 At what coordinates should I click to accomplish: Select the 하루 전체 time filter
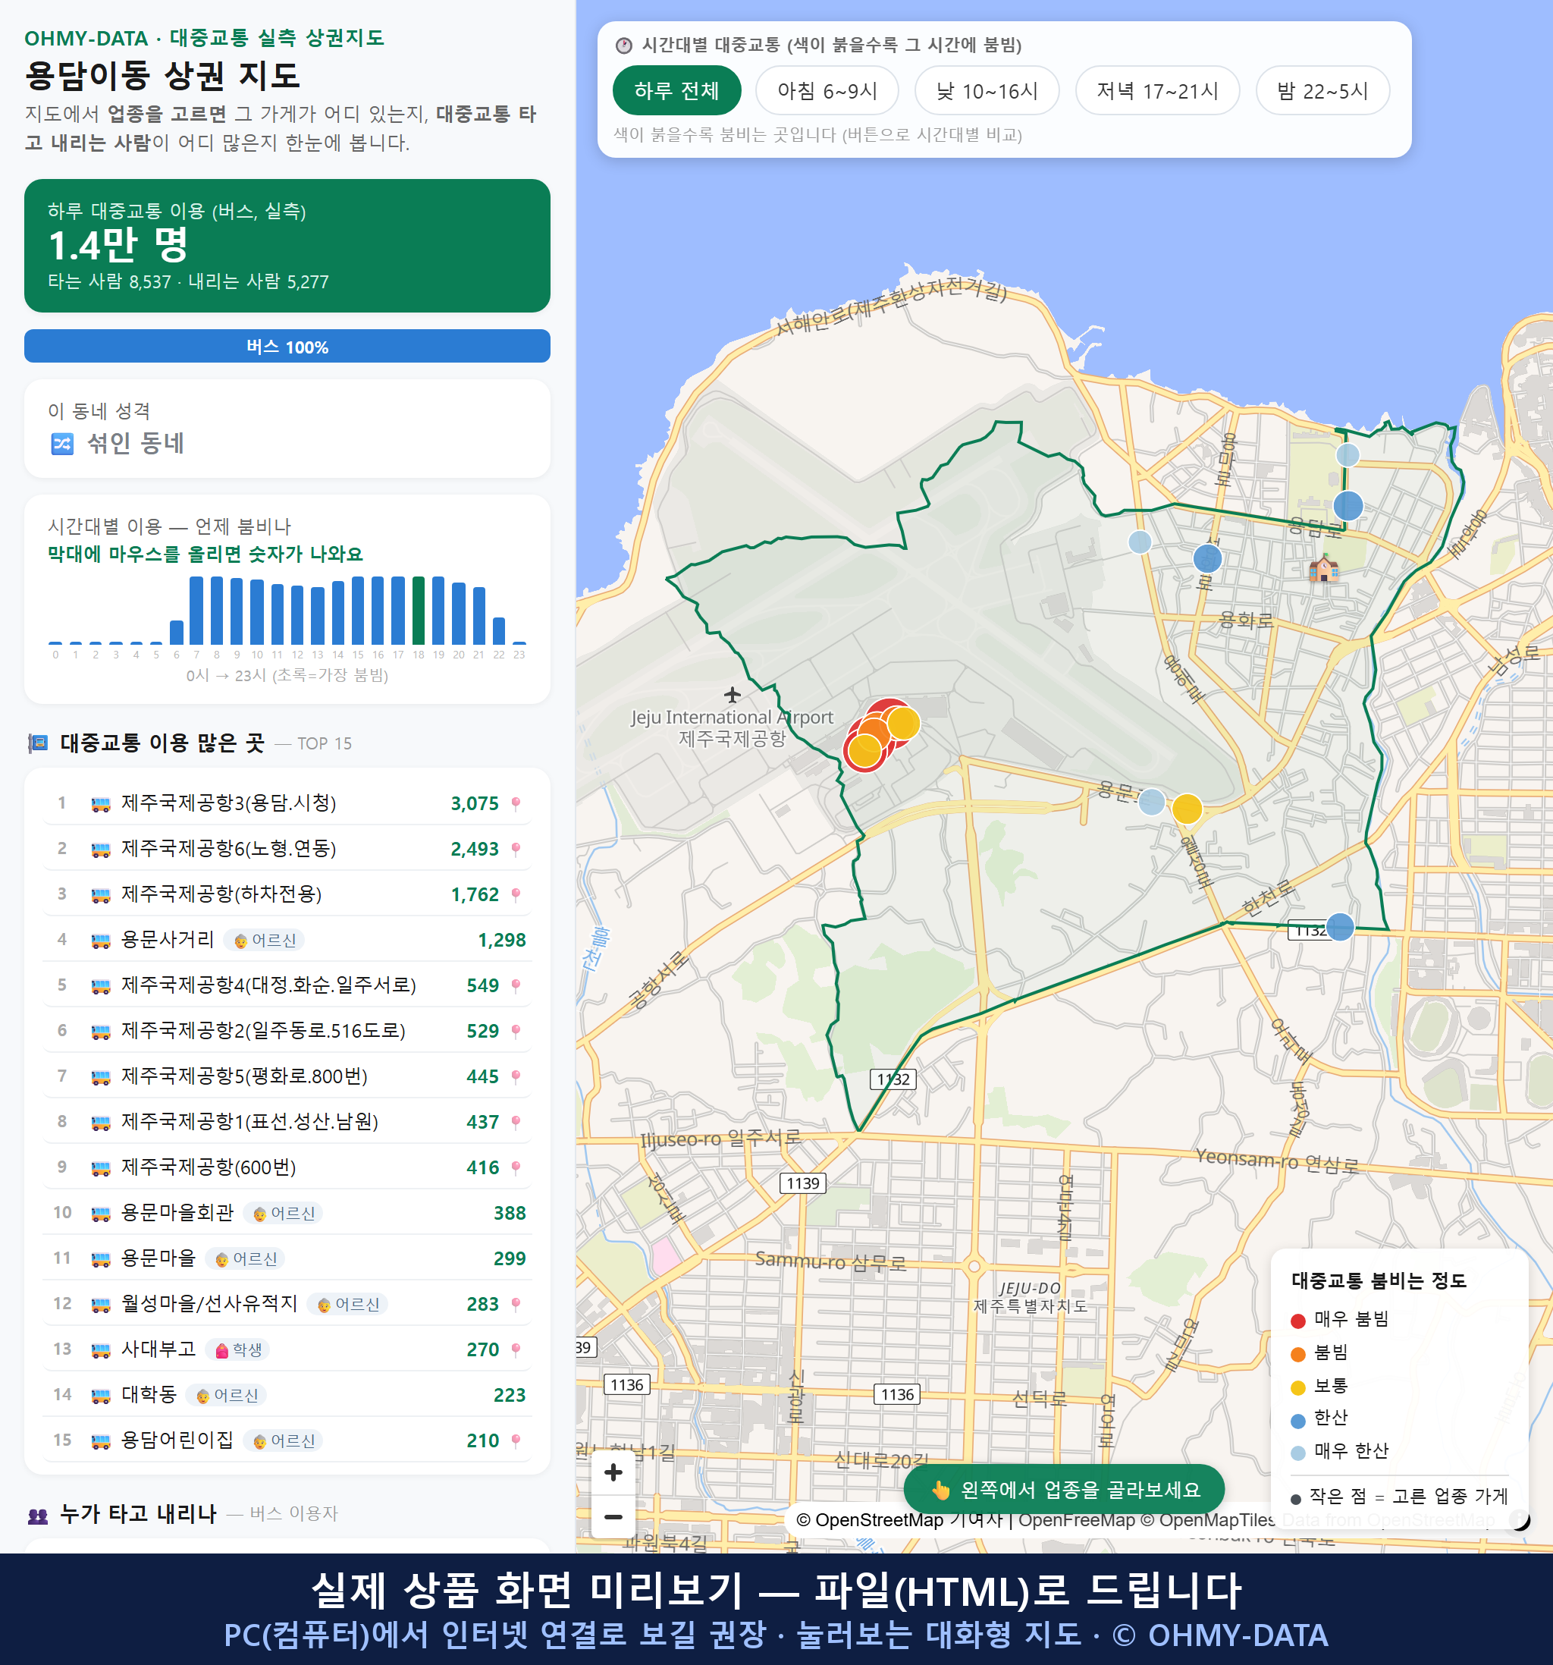coord(676,90)
